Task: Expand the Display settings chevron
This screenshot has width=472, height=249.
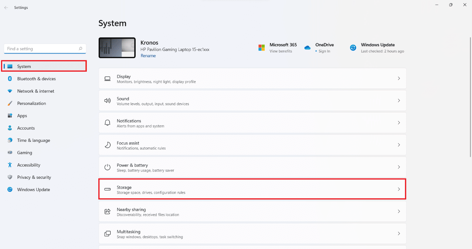Action: click(x=398, y=78)
